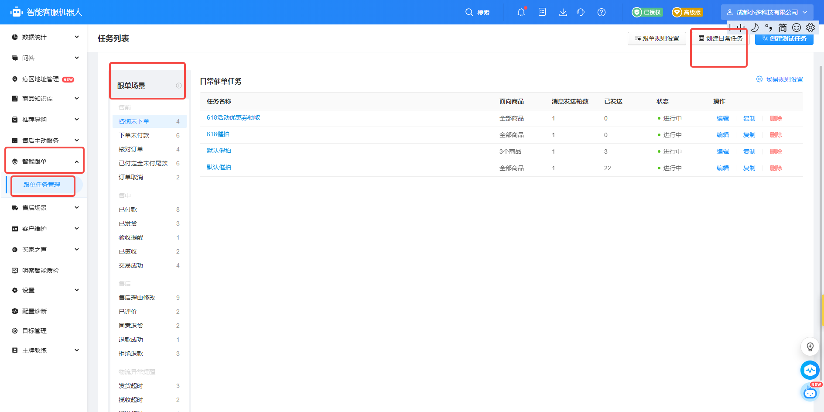Select the 咨询未下单 scenario
This screenshot has height=412, width=824.
(x=150, y=121)
